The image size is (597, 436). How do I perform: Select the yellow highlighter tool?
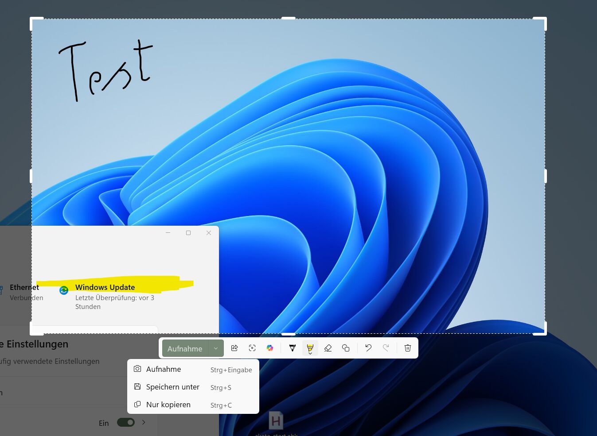coord(310,348)
